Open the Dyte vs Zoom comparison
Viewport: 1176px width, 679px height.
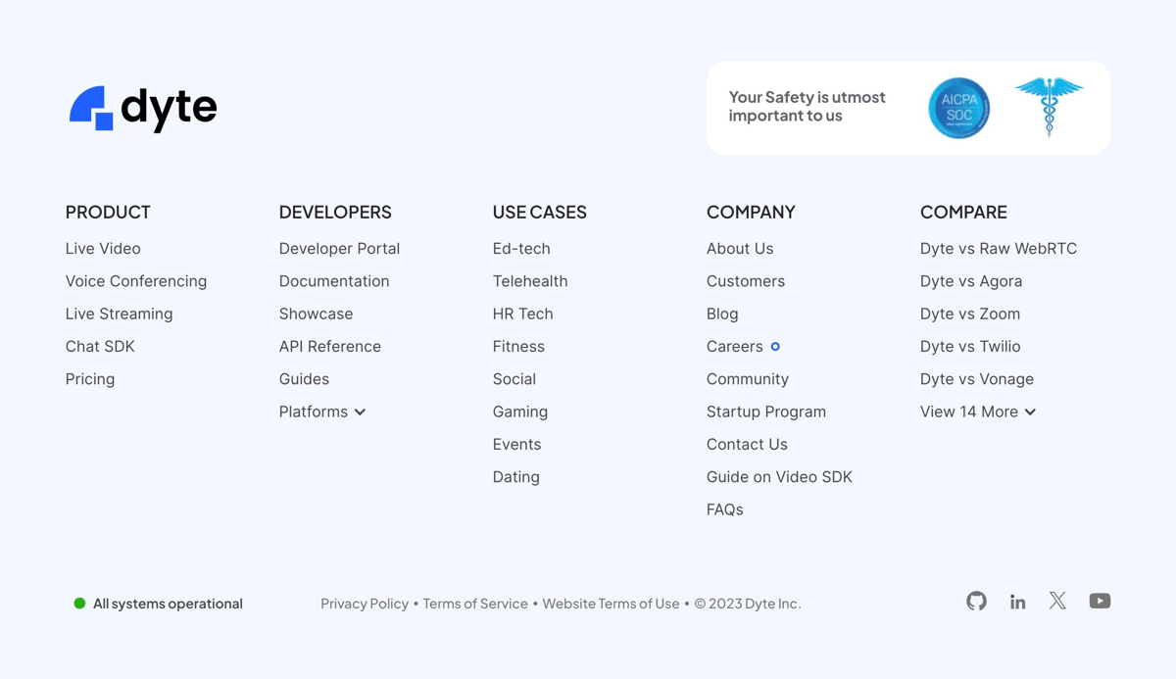(969, 314)
